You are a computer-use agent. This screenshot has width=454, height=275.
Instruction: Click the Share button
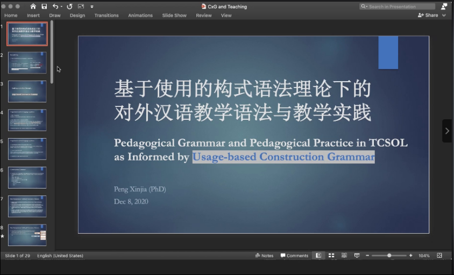(428, 16)
